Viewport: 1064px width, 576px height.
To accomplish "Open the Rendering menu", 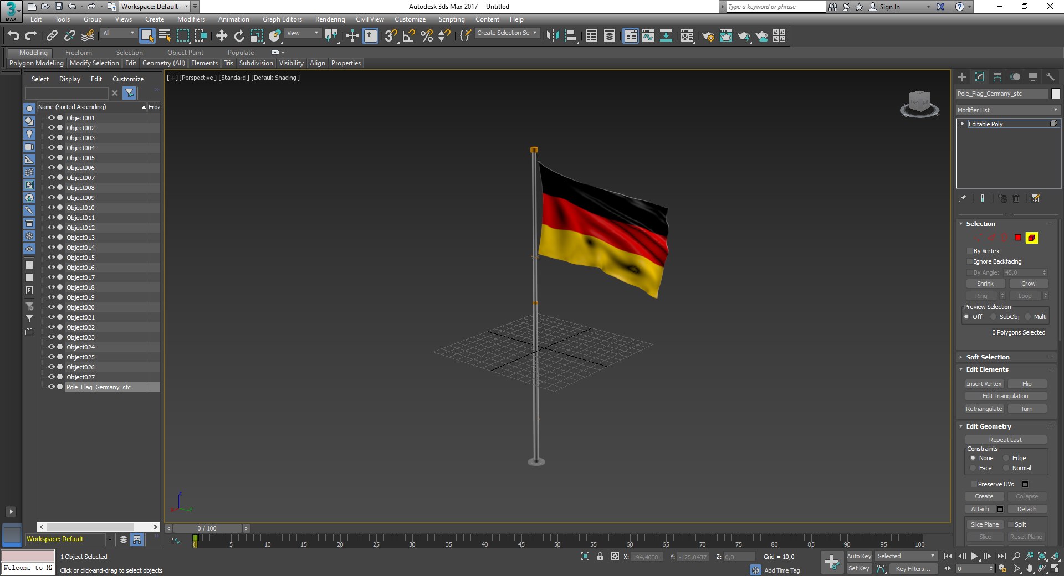I will [x=330, y=19].
